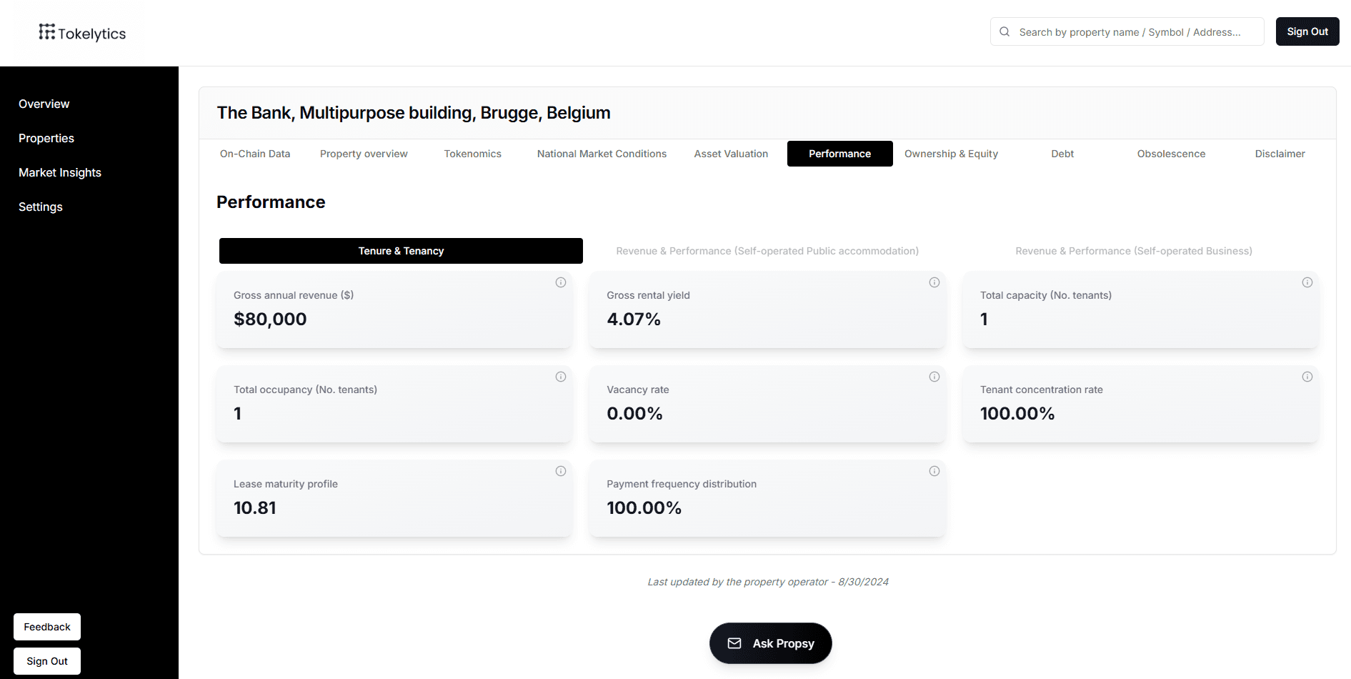The image size is (1351, 679).
Task: Click info icon on Lease maturity profile card
Action: (x=561, y=471)
